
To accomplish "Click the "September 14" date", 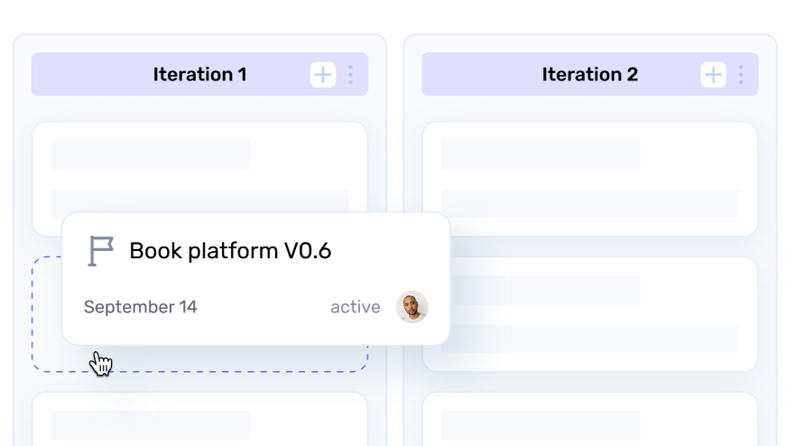I will pyautogui.click(x=140, y=307).
